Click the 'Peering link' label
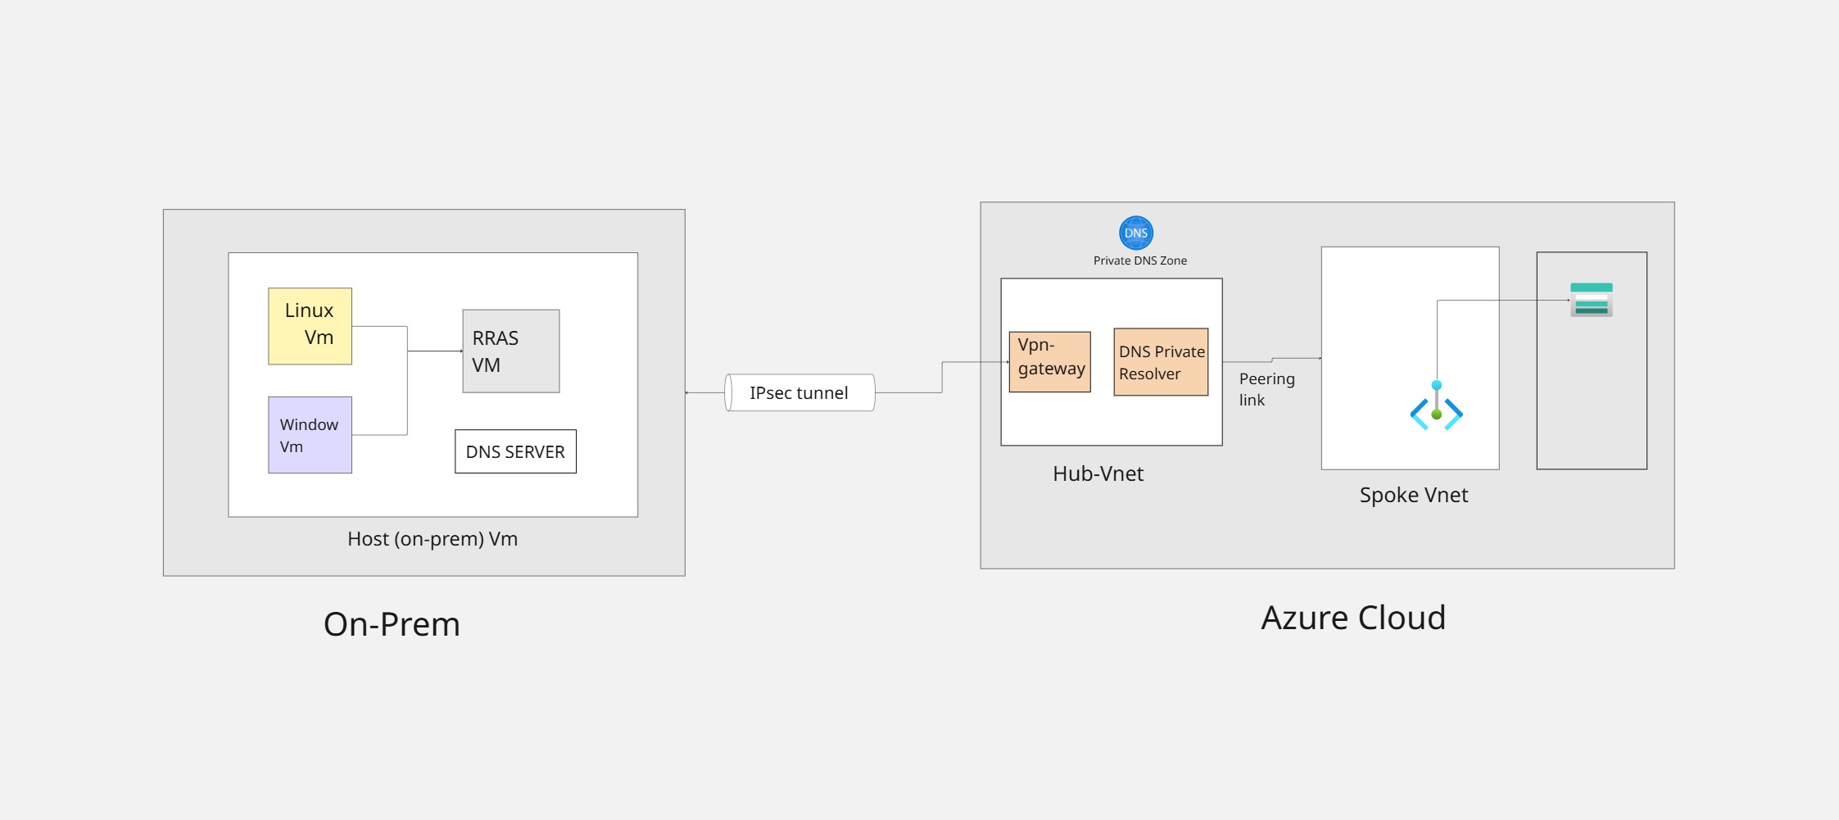1839x820 pixels. [1266, 389]
